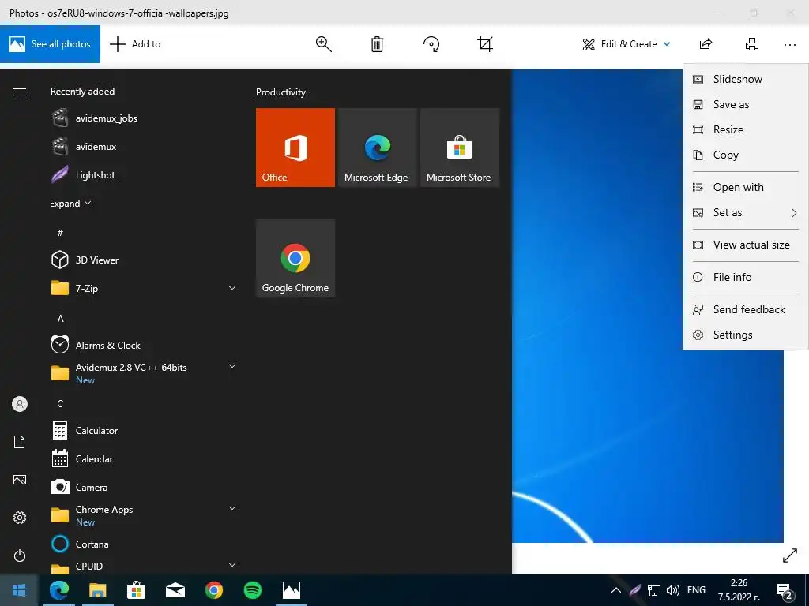Open notification center icon in system tray
This screenshot has width=809, height=606.
785,591
